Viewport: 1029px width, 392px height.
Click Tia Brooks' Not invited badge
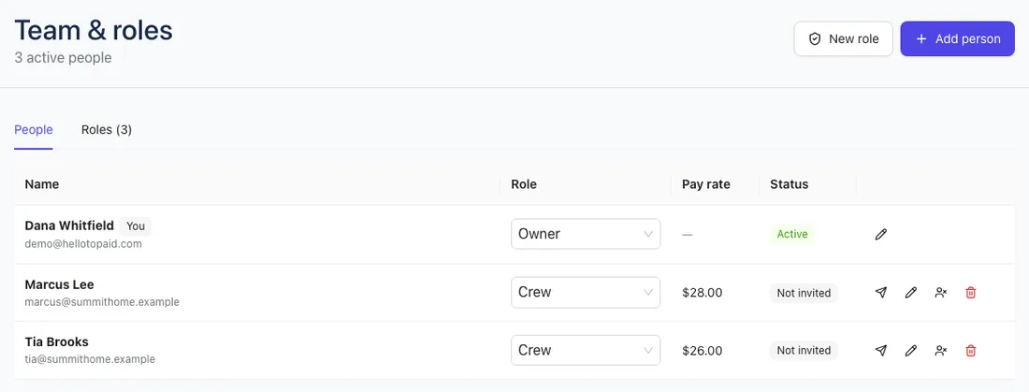click(804, 351)
